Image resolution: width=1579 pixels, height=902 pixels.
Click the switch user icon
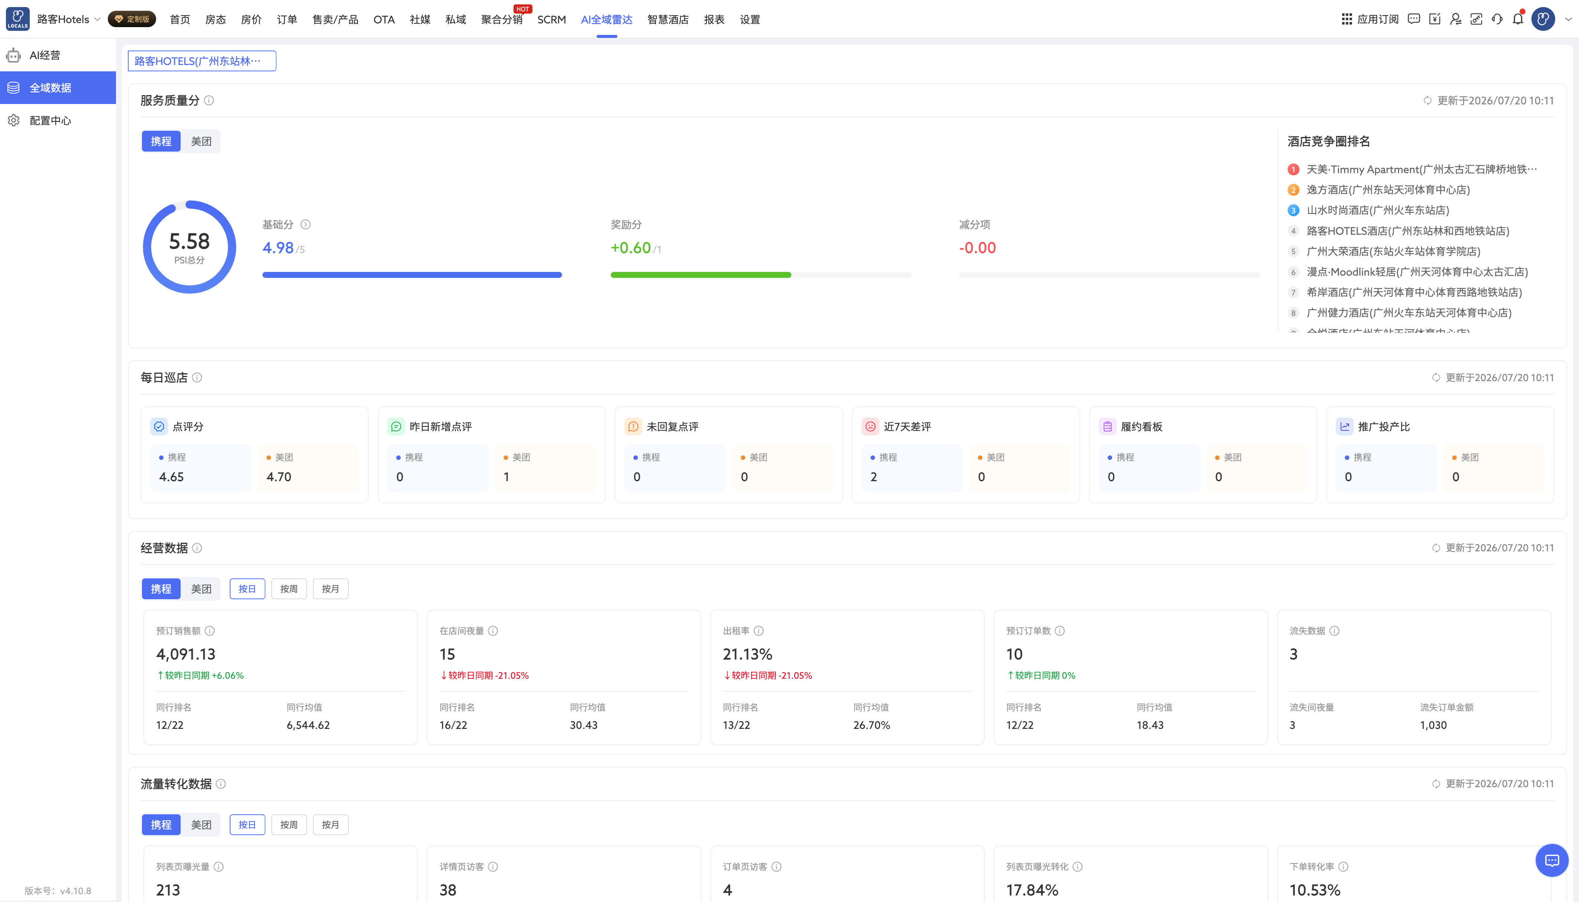click(1456, 19)
